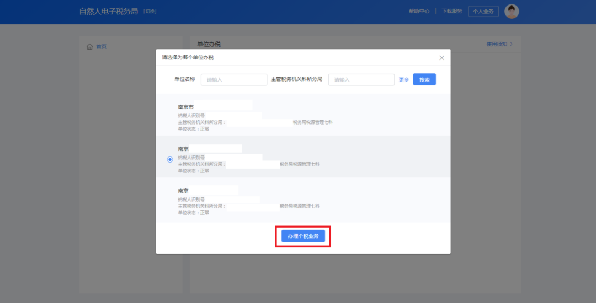
Task: Click the 切换 switch link
Action: click(x=150, y=12)
